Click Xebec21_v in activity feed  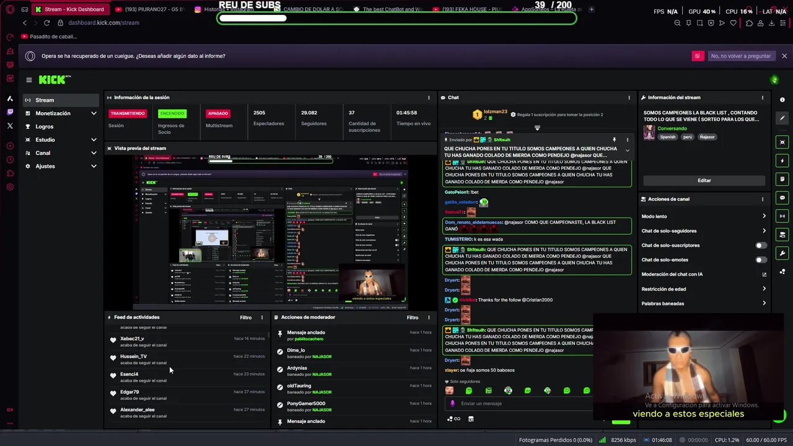132,339
